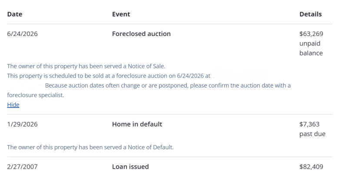Click the unpaid balance label
Image resolution: width=347 pixels, height=176 pixels.
tap(311, 48)
